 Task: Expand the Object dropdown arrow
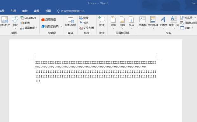193,28
